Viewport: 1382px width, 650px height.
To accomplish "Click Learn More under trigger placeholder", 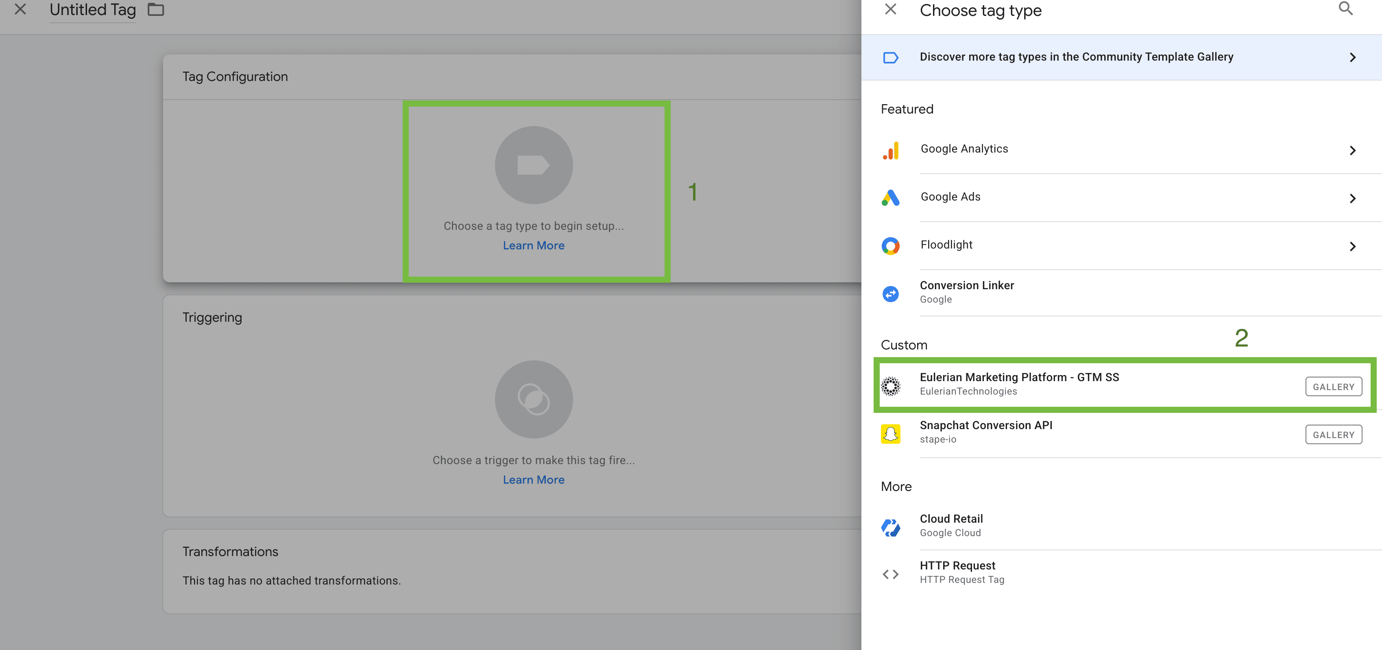I will [x=533, y=480].
